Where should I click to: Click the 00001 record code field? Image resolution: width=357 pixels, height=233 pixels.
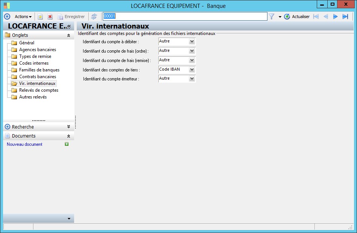tap(185, 17)
